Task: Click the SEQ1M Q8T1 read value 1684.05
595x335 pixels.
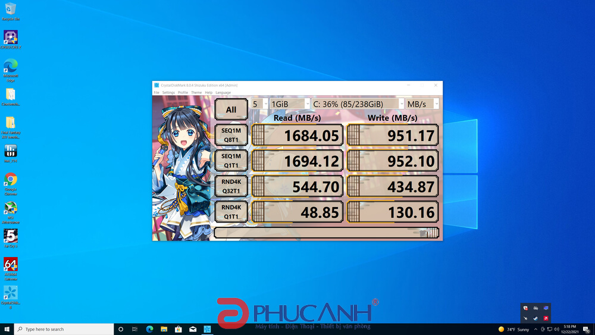Action: pos(297,135)
